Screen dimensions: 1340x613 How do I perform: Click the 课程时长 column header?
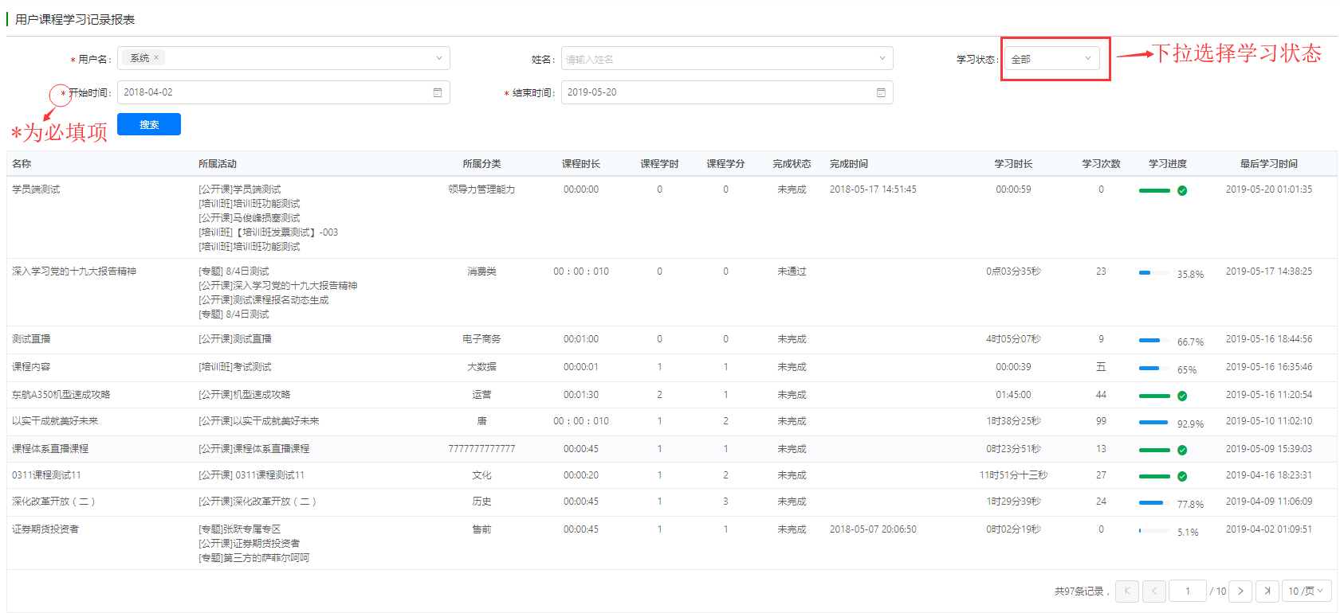click(x=581, y=164)
